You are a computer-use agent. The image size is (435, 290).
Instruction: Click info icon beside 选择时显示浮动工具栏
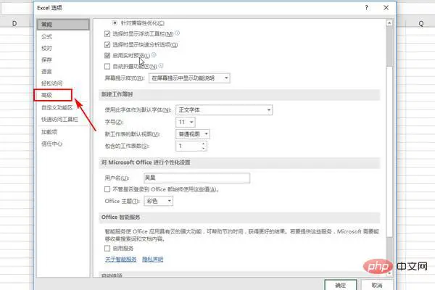tap(178, 33)
